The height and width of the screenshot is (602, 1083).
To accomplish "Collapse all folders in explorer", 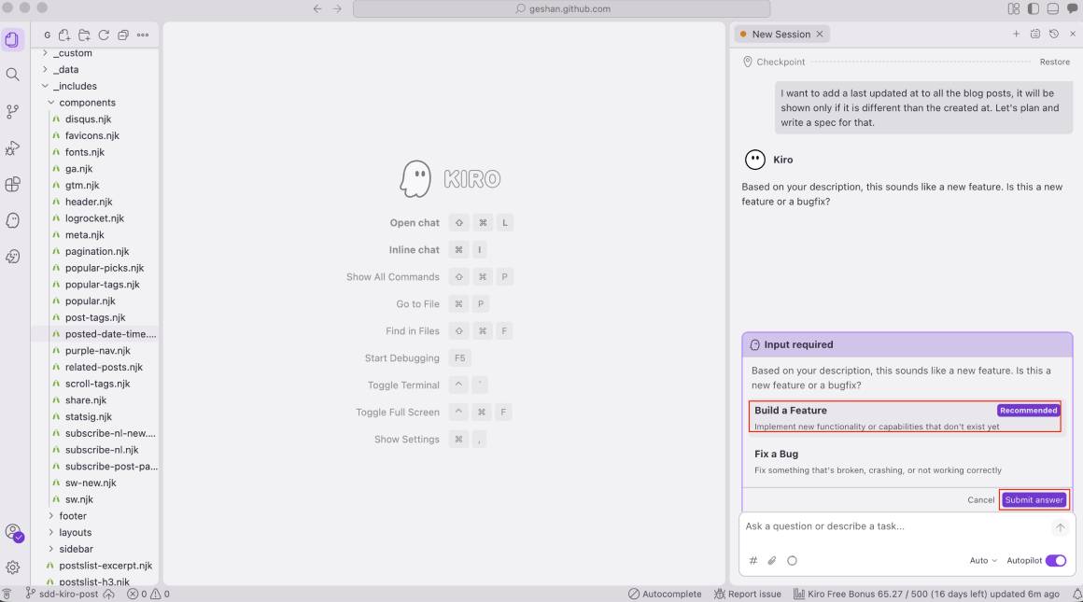I will [x=123, y=35].
